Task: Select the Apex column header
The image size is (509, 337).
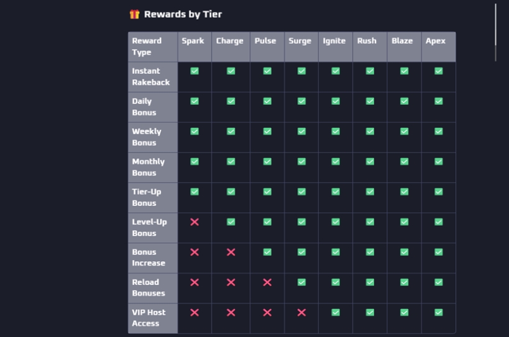Action: pos(436,41)
